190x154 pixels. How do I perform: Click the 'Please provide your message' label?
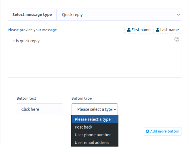coord(32,30)
